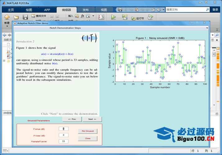Screen dimensions: 222x155
Task: Open 查找文件 find files tool
Action: pos(39,16)
